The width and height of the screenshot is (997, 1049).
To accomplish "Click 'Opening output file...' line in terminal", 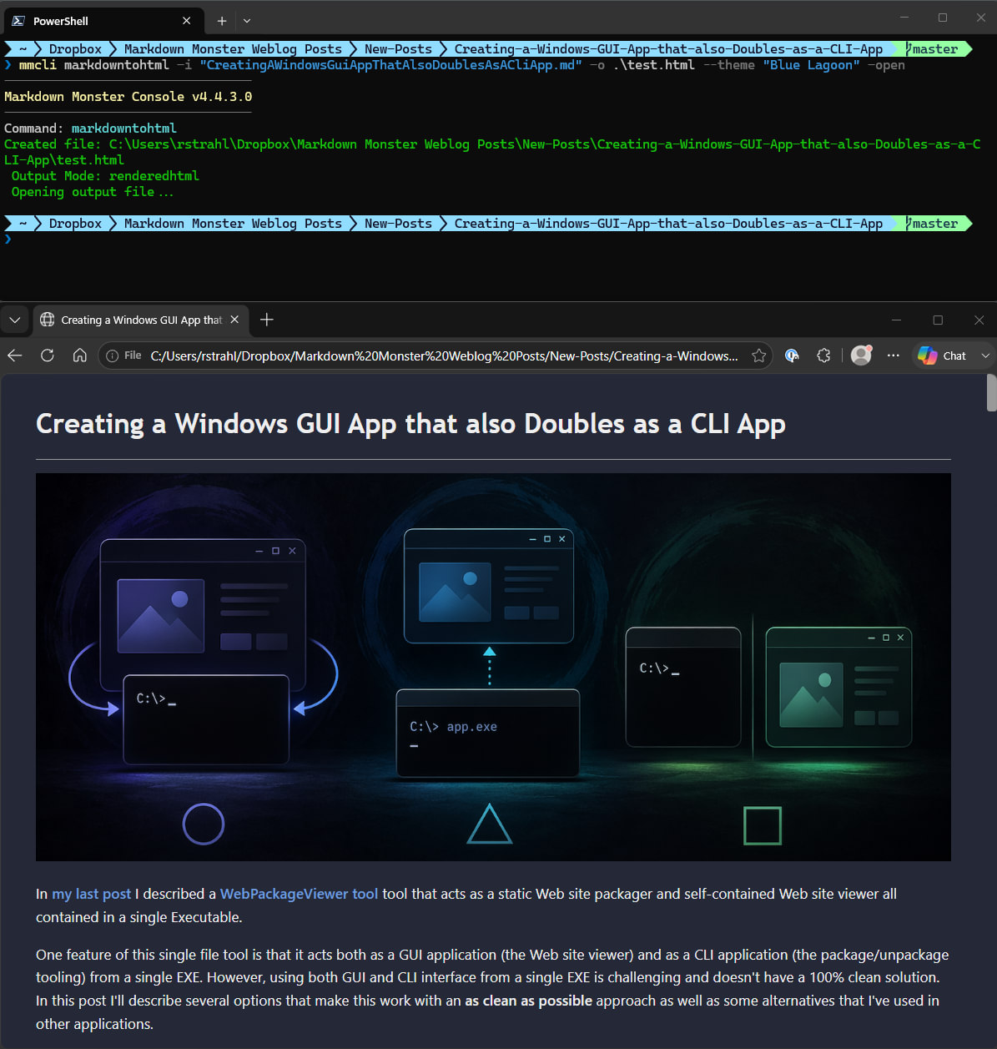I will [93, 192].
